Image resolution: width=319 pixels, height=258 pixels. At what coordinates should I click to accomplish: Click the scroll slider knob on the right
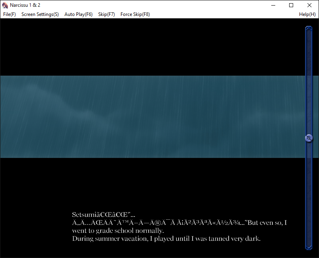click(x=309, y=138)
